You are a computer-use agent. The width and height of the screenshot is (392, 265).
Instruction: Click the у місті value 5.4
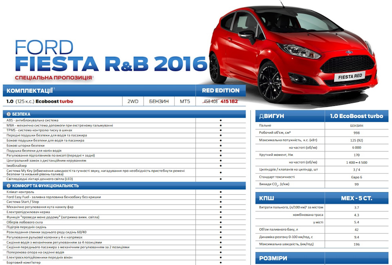(x=356, y=222)
